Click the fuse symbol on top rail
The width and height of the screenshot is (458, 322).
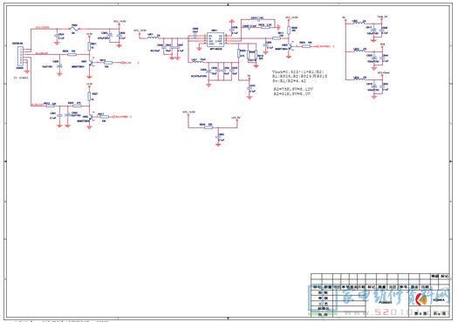point(75,28)
